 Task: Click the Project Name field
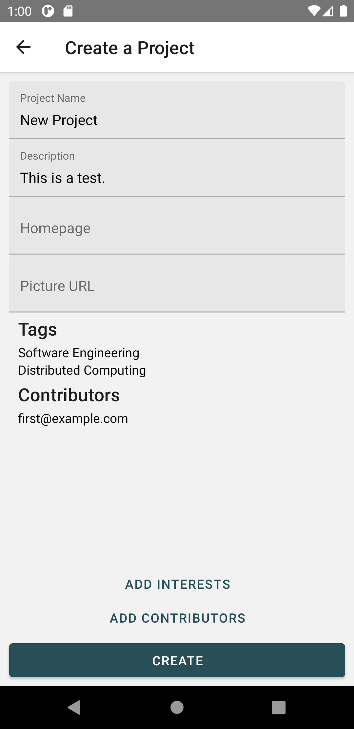177,110
